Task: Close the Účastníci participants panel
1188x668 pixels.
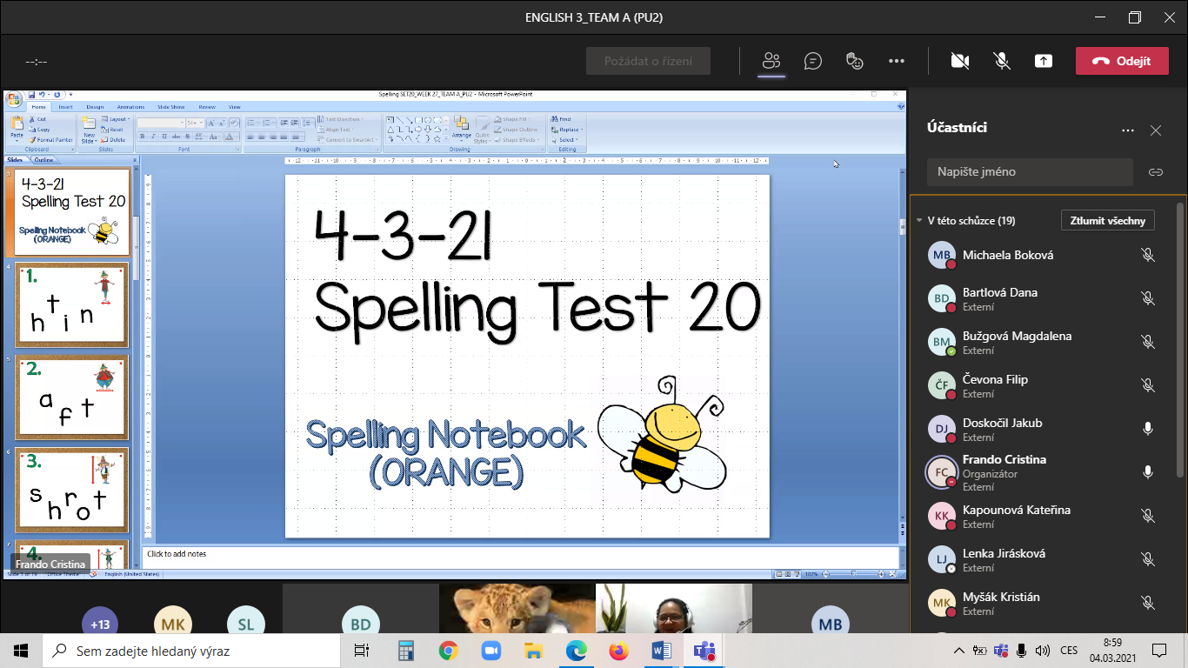Action: (x=1155, y=130)
